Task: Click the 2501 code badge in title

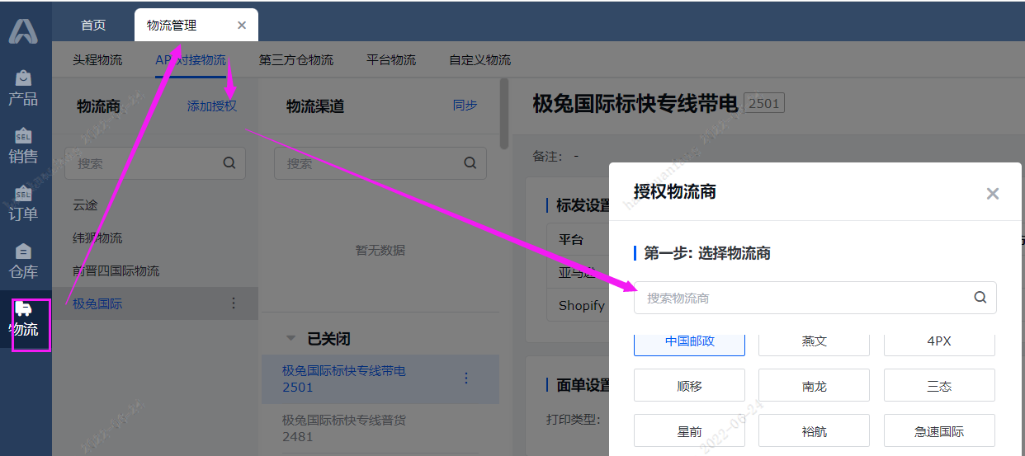Action: (x=764, y=103)
